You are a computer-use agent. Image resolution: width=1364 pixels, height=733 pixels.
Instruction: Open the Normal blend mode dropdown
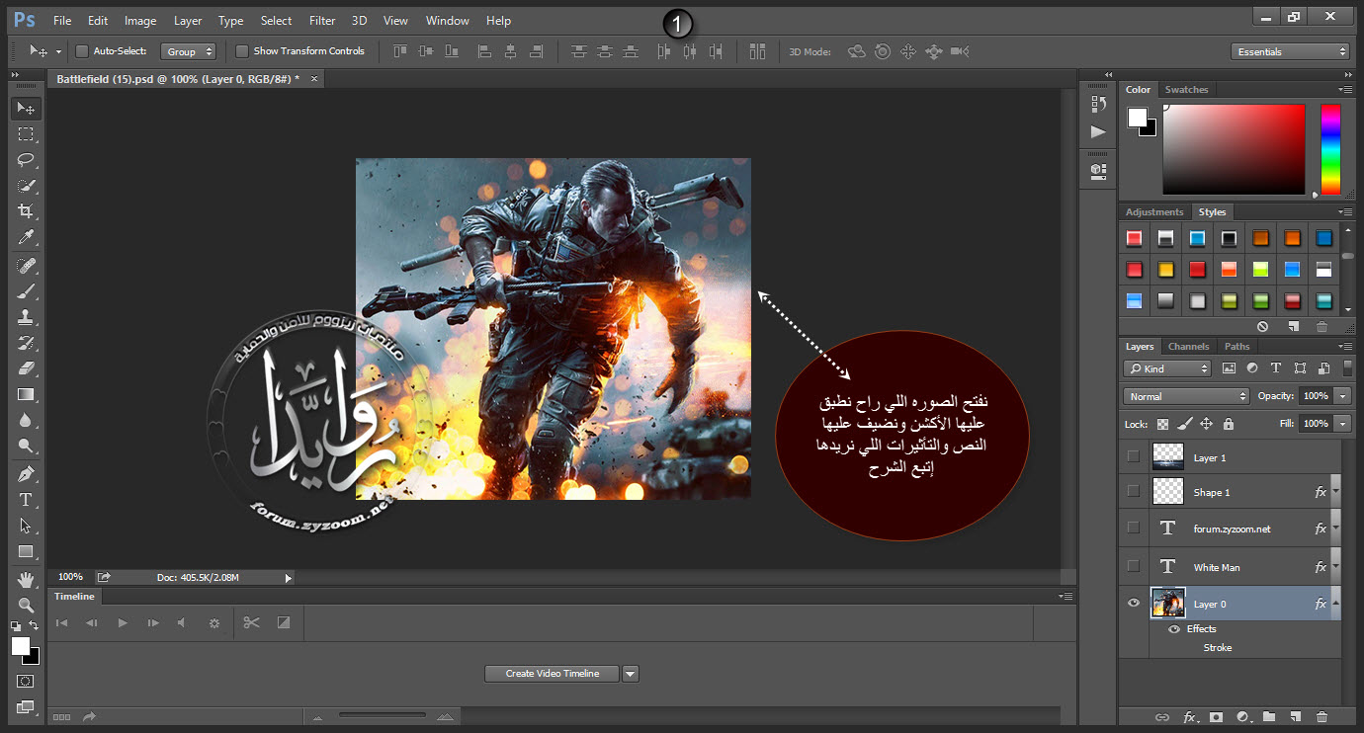(1186, 396)
